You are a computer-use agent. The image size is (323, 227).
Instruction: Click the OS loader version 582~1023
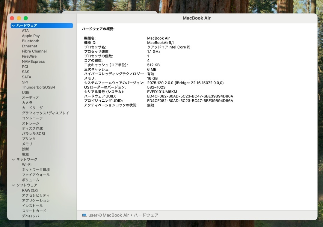[156, 87]
